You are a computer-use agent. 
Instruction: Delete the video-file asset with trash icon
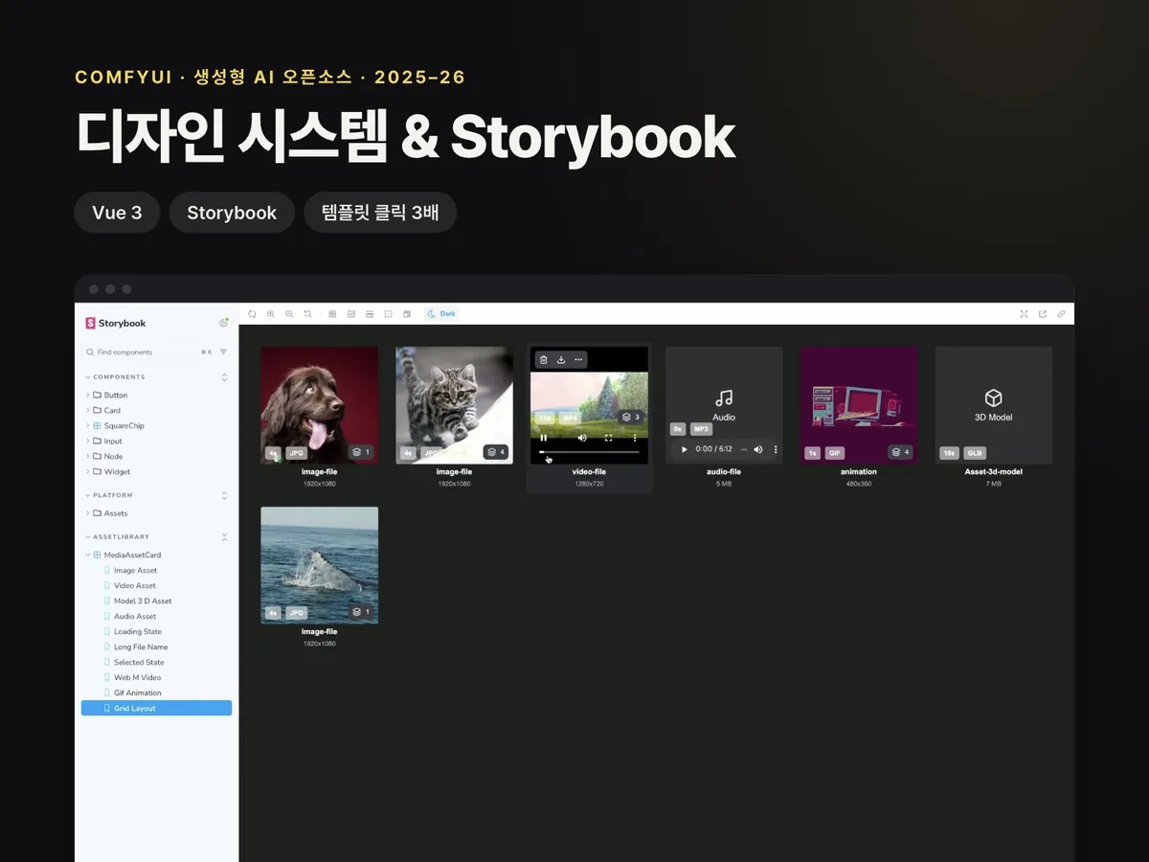(x=544, y=360)
